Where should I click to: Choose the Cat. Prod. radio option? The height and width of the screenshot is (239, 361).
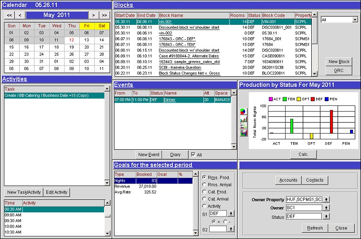click(x=205, y=192)
